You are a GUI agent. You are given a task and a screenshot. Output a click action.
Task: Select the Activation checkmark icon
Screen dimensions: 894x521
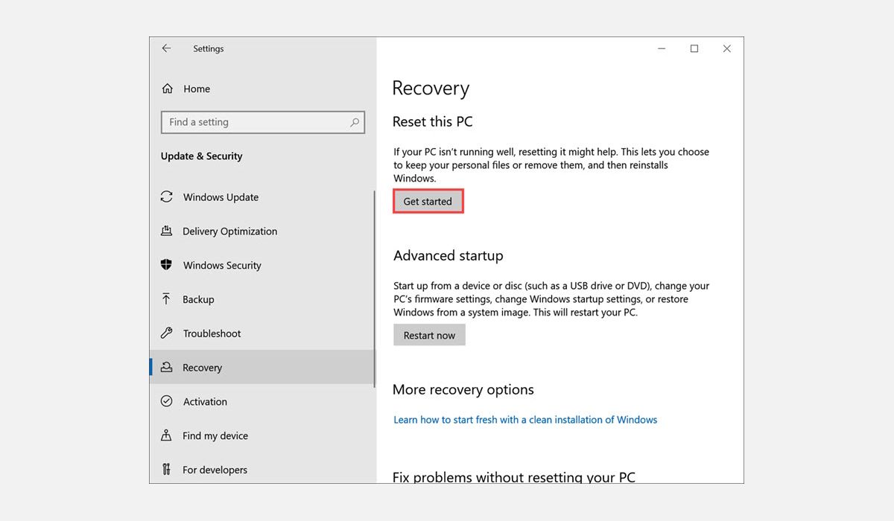(167, 401)
